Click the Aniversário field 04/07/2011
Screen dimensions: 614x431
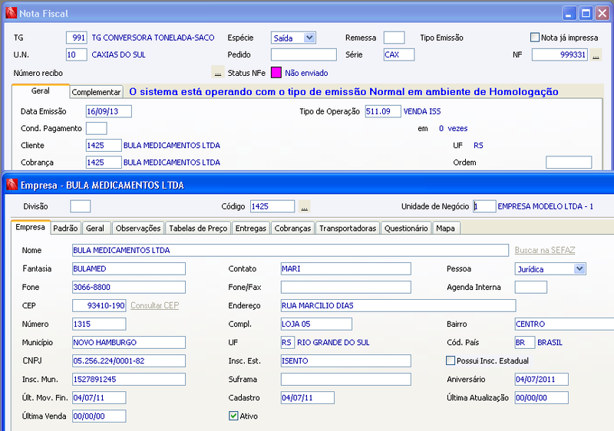(542, 379)
